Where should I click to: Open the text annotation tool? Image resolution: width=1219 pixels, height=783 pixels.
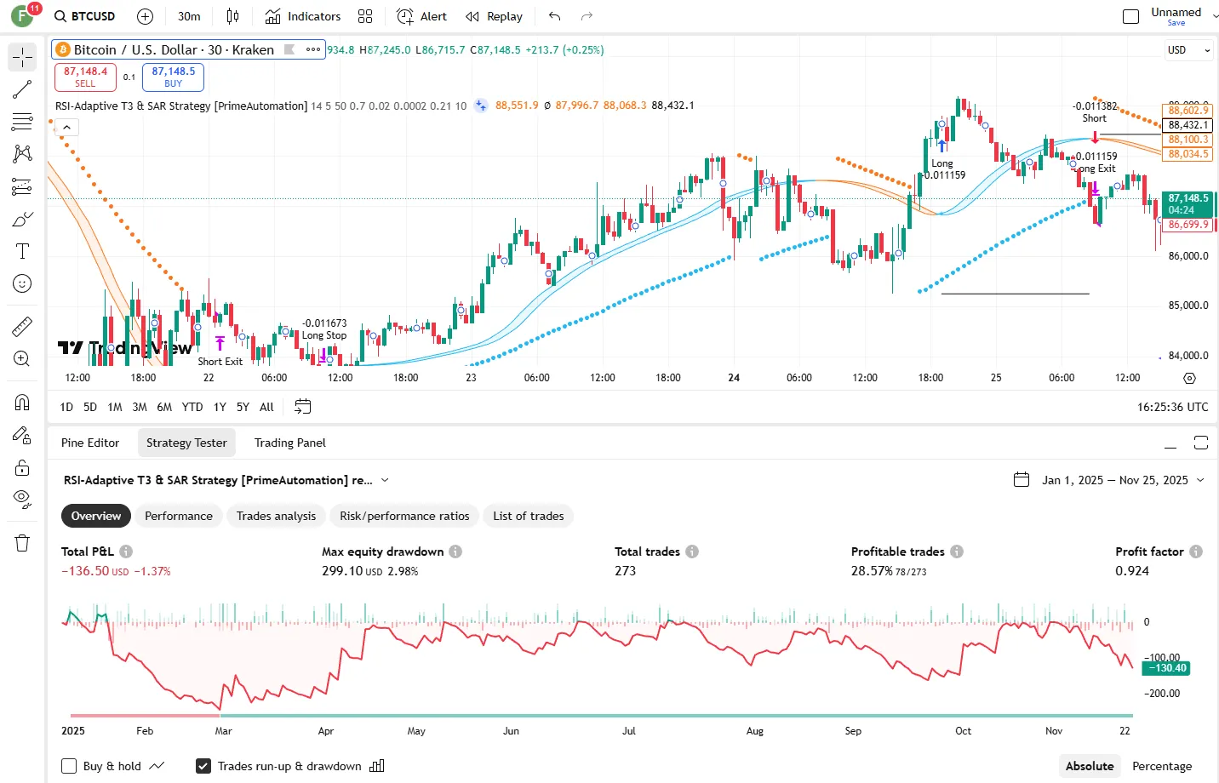(22, 251)
